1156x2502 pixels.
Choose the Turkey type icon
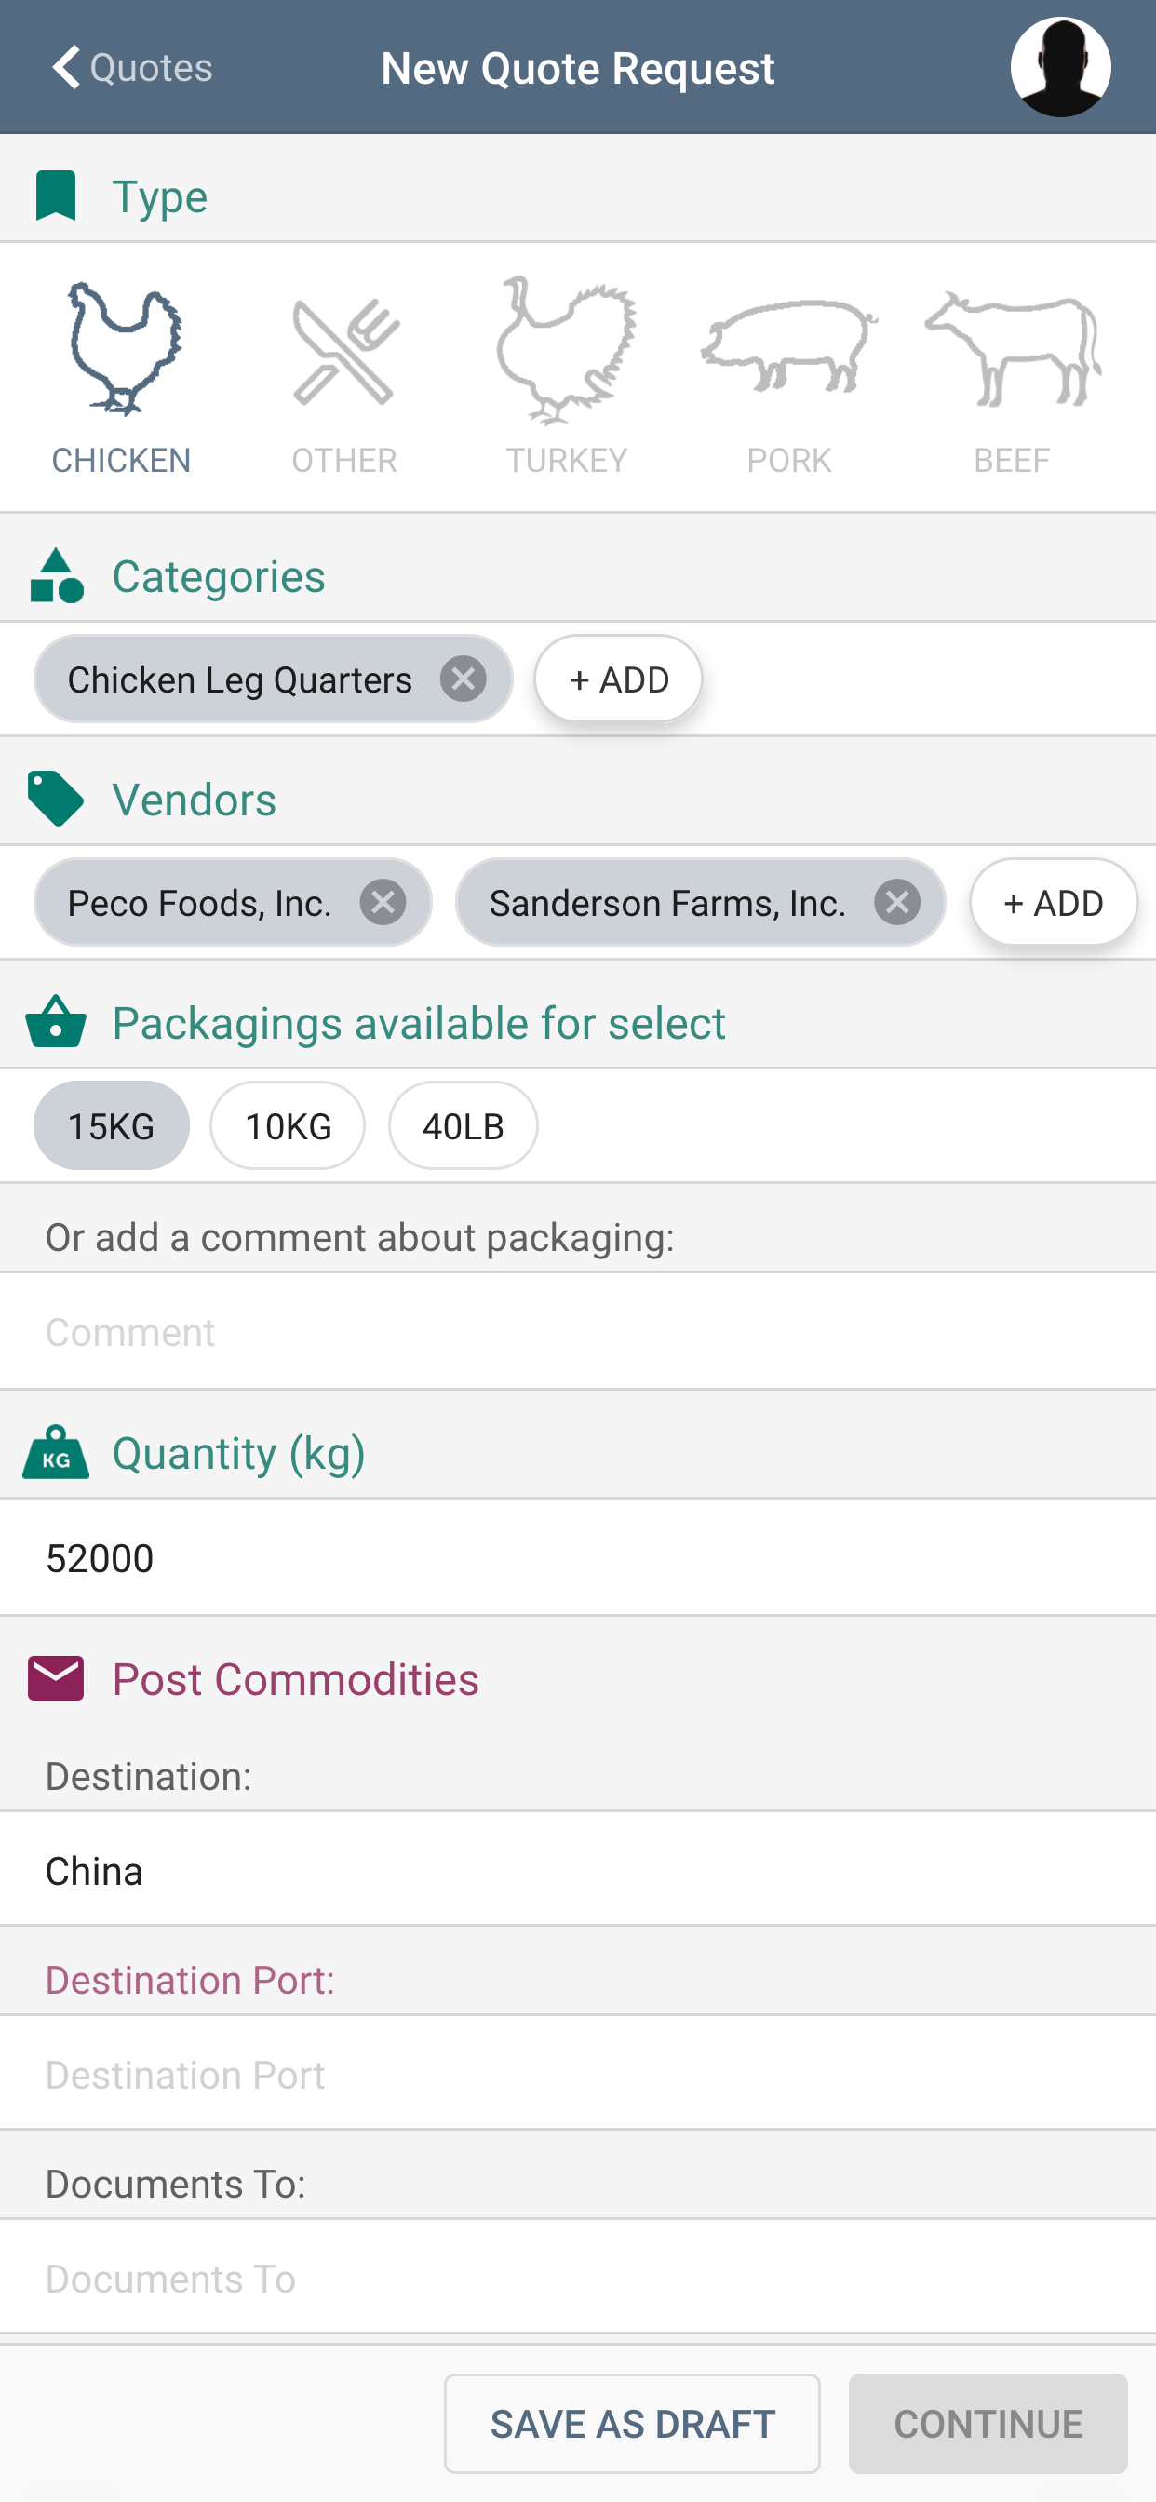click(x=566, y=350)
